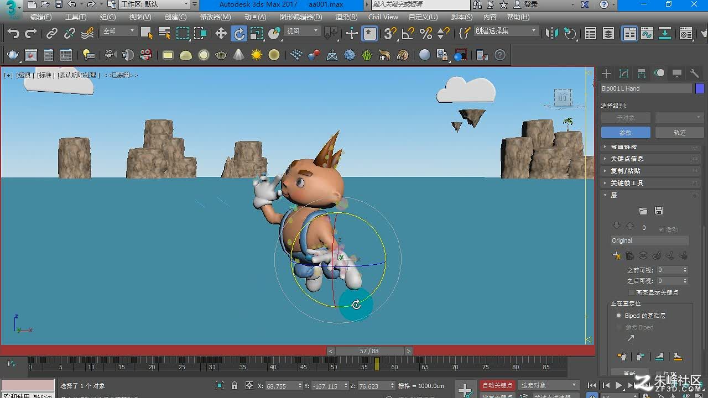The width and height of the screenshot is (708, 398).
Task: Open Select by Name list tool
Action: pos(164,34)
